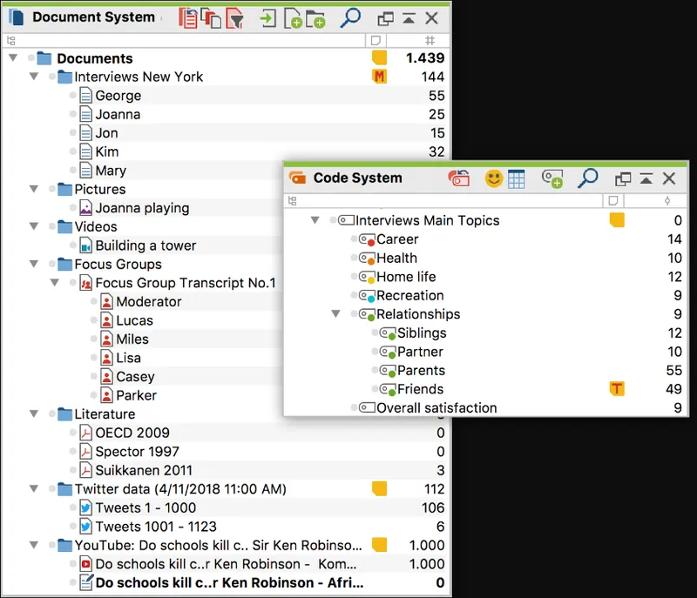Screen dimensions: 697x598
Task: Collapse the Interviews New York folder
Action: pyautogui.click(x=34, y=77)
